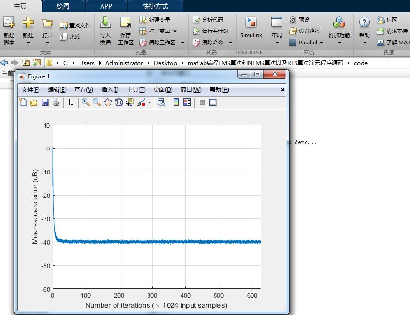Expand Clear Commands (清除命令) dropdown arrow
The width and height of the screenshot is (410, 315).
(x=230, y=43)
